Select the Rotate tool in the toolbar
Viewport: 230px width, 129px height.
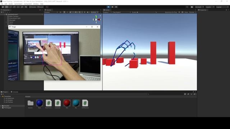tap(10, 7)
